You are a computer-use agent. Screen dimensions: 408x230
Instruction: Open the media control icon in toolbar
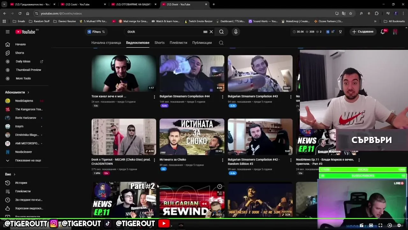(x=388, y=13)
